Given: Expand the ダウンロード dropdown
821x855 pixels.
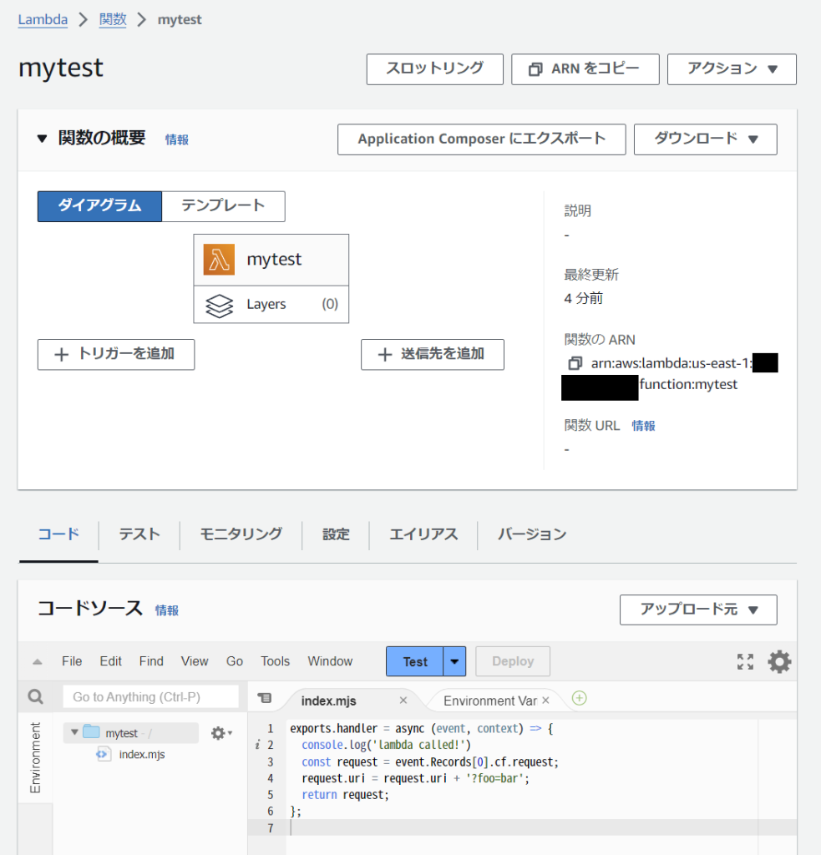Looking at the screenshot, I should point(705,139).
